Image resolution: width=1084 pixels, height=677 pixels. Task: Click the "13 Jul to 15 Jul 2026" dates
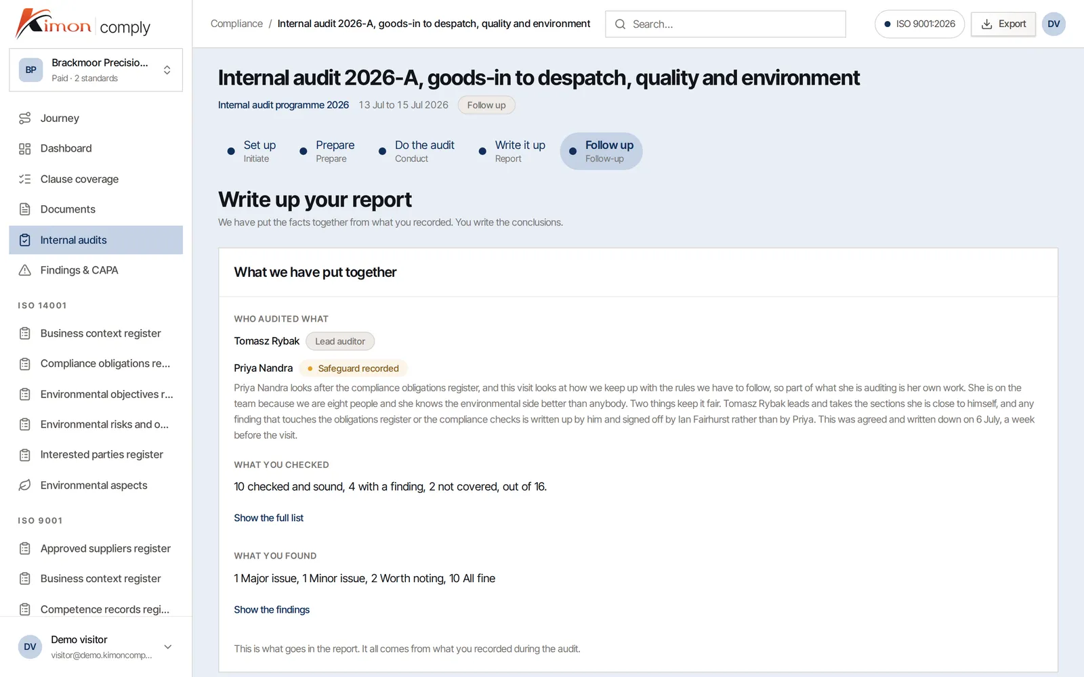tap(404, 105)
